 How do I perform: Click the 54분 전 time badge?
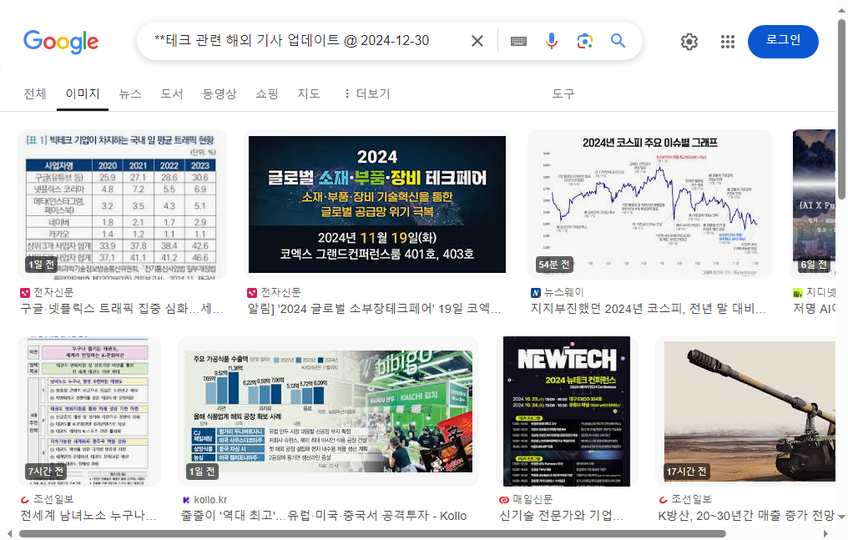554,265
